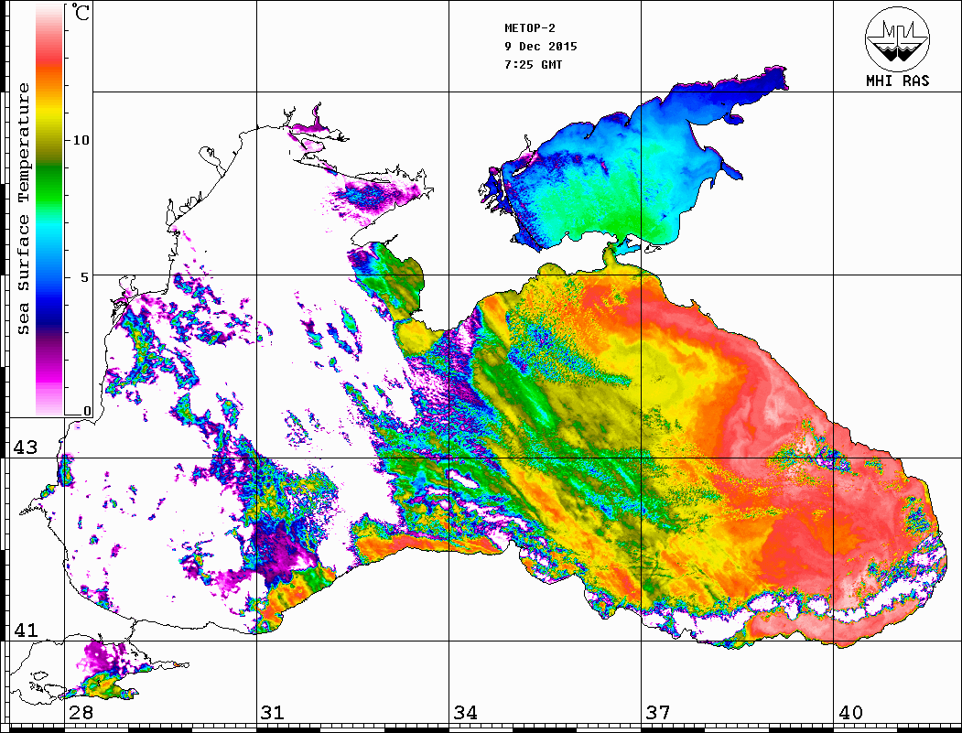Click the '°C' unit label
Viewport: 962px width, 733px height.
click(x=80, y=12)
